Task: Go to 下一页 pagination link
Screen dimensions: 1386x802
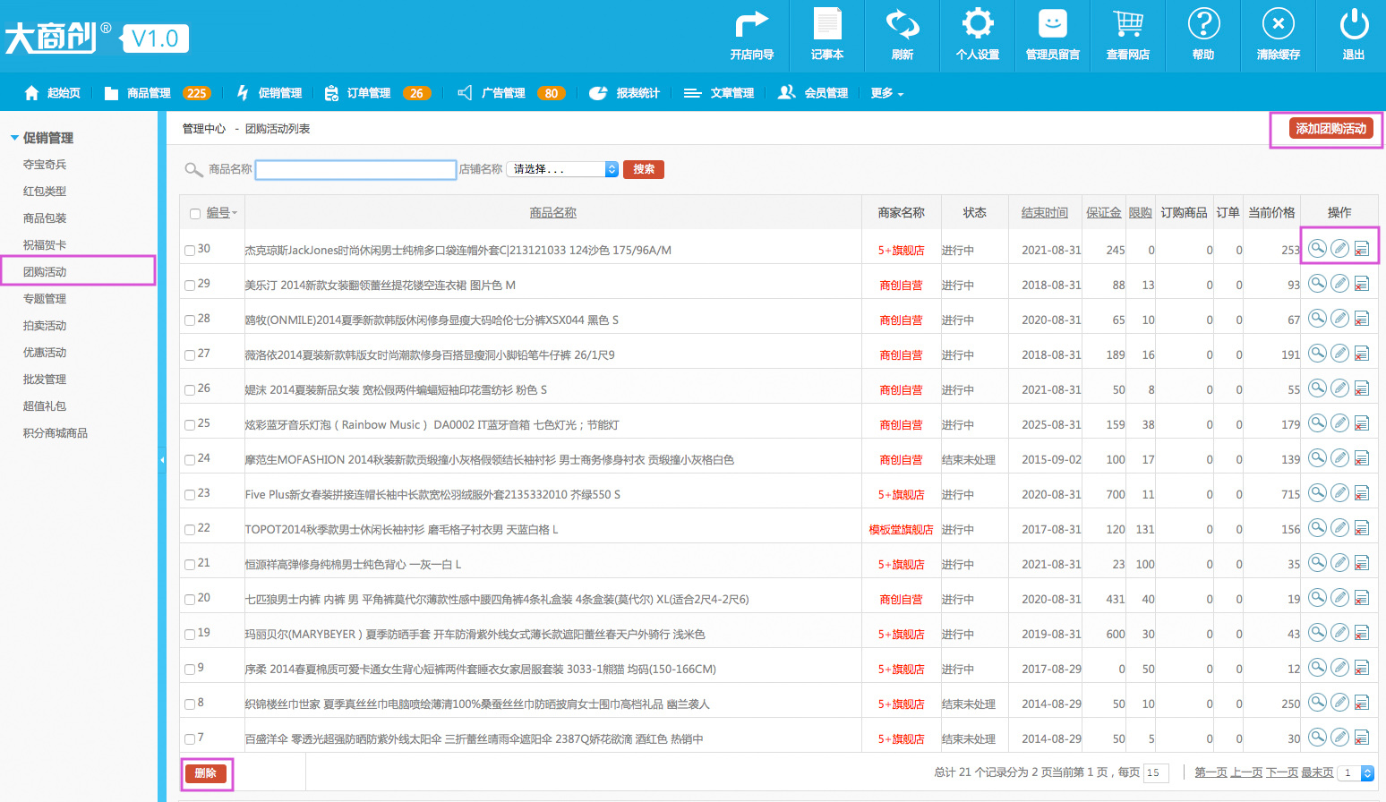Action: point(1282,772)
